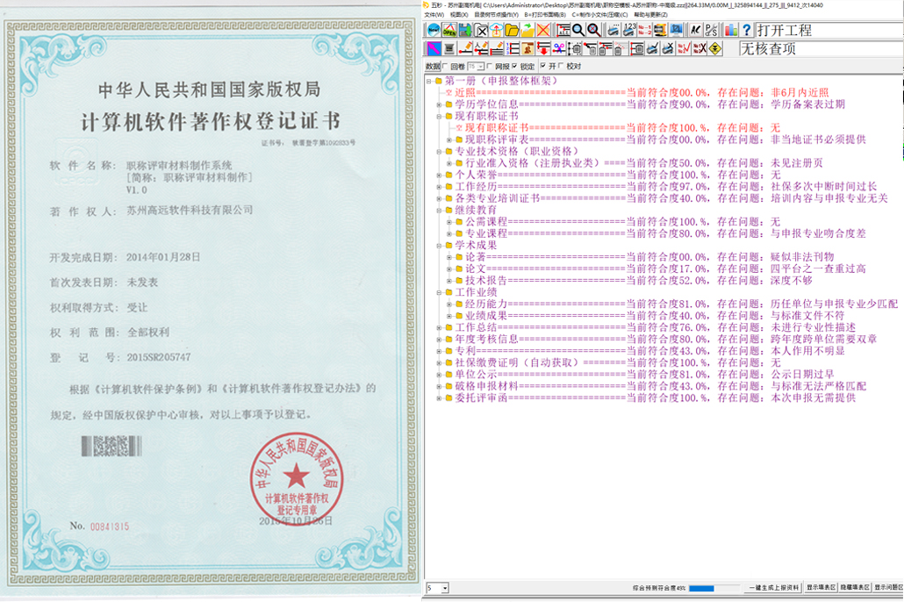This screenshot has height=602, width=904.
Task: Click the scissors cut node icon
Action: click(x=559, y=48)
